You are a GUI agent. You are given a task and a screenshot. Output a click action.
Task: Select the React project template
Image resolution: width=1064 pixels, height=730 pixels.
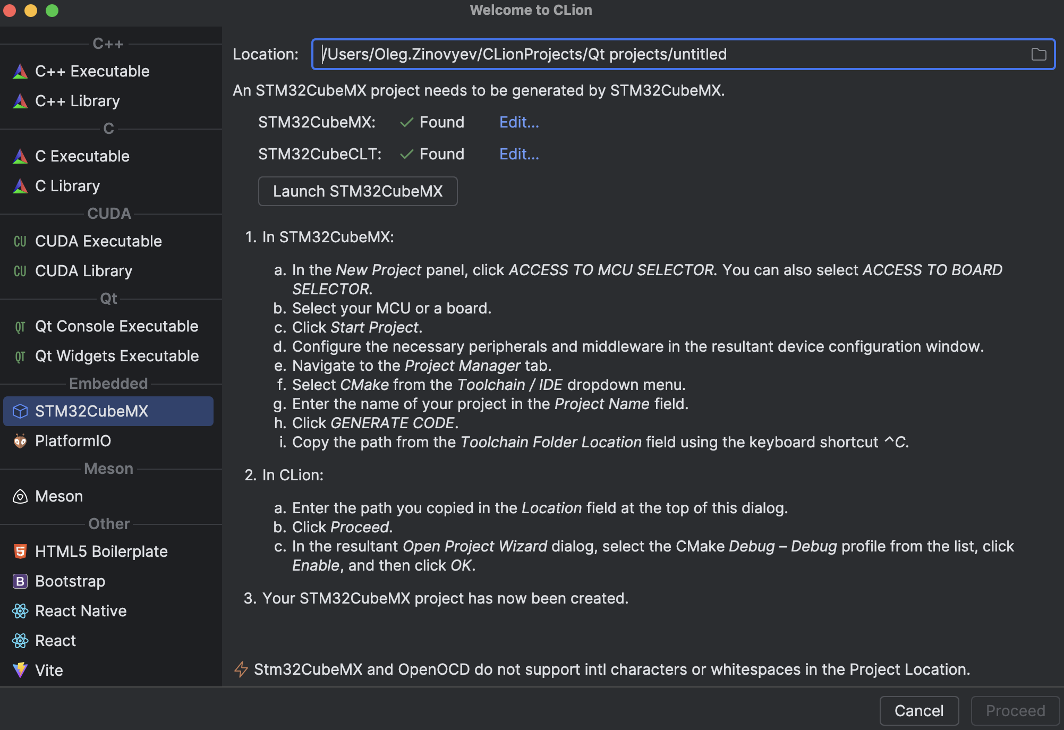pos(55,640)
